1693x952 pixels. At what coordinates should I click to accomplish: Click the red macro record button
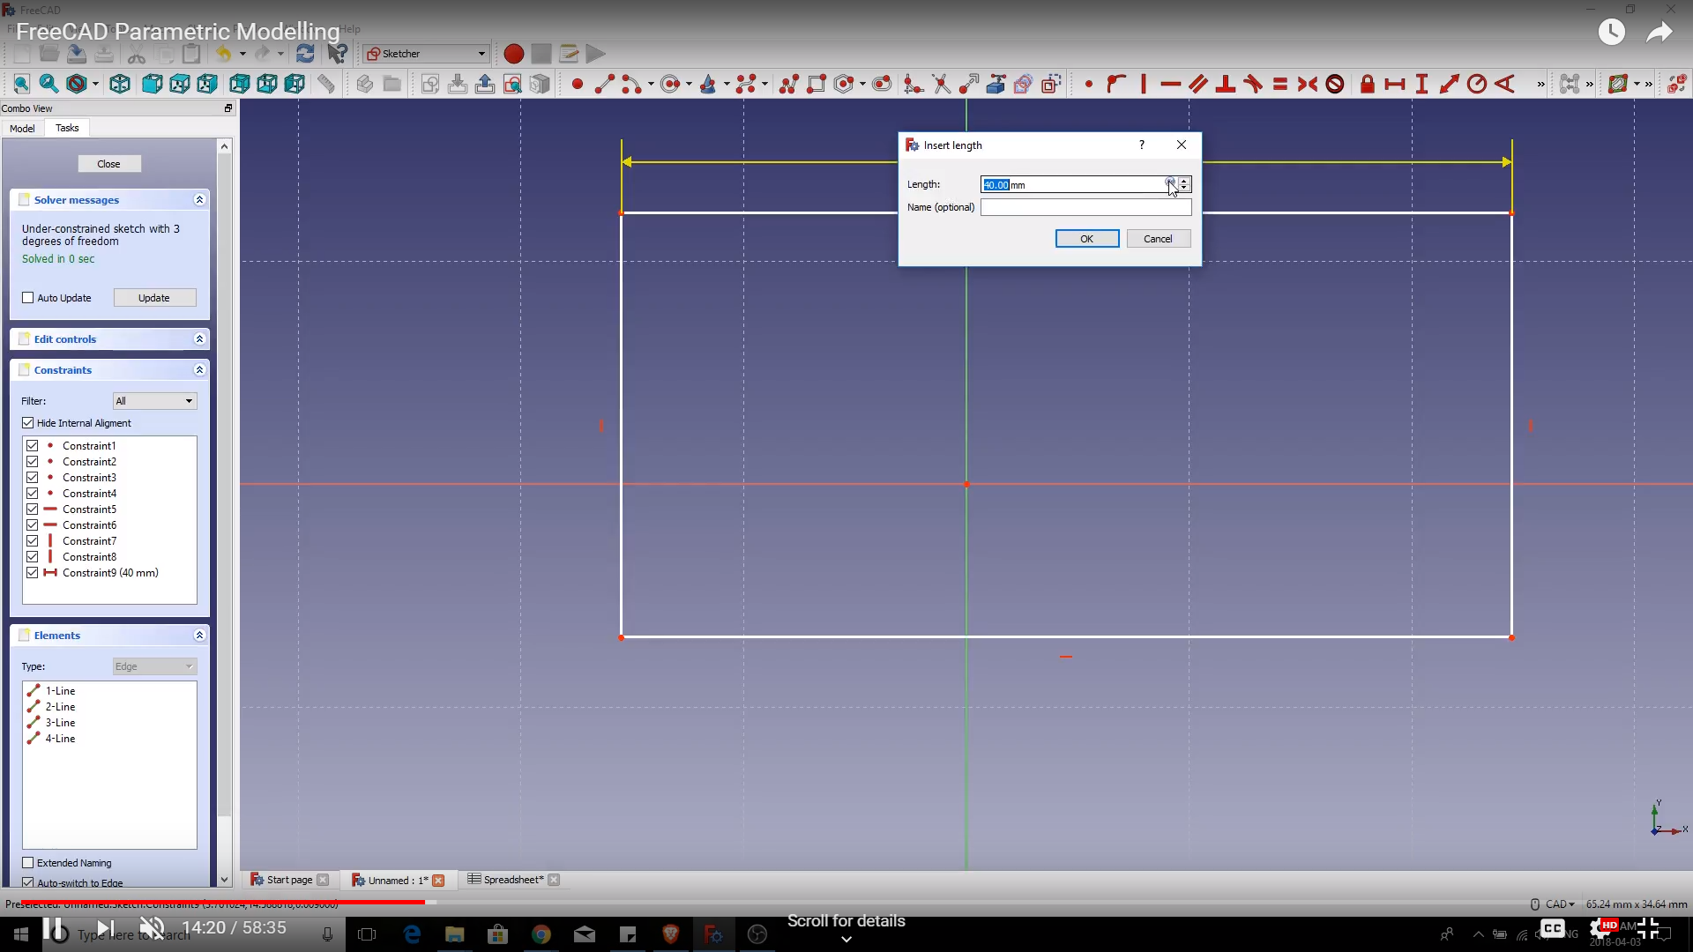[513, 54]
